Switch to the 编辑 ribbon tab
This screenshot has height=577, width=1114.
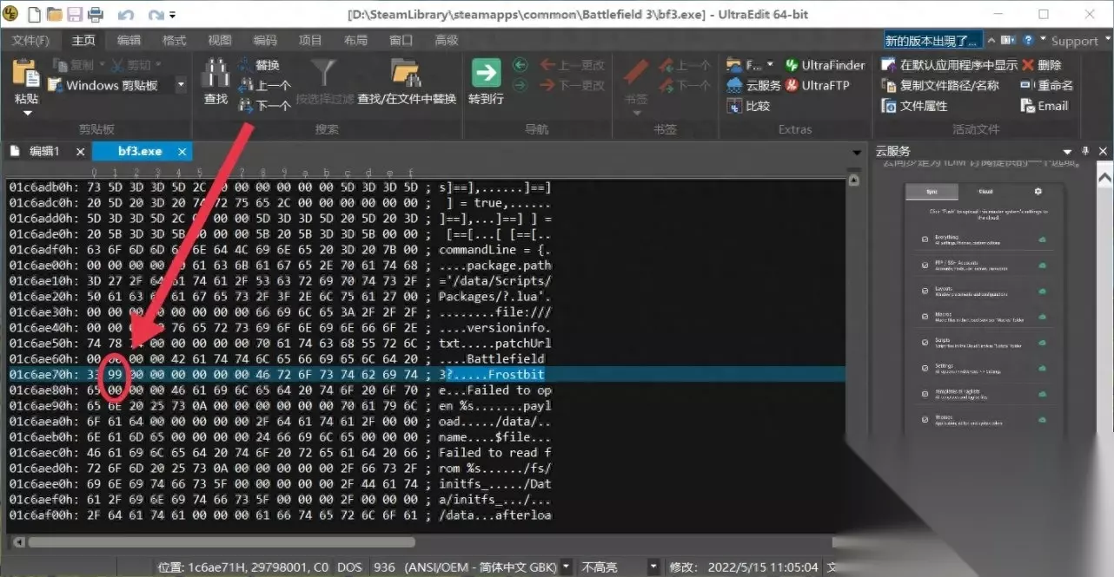129,41
